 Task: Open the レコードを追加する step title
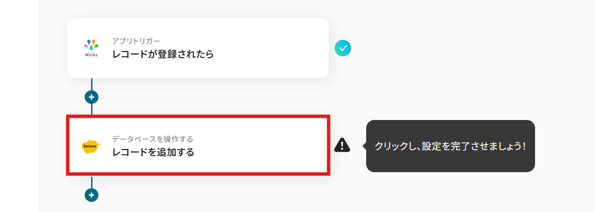tap(153, 152)
